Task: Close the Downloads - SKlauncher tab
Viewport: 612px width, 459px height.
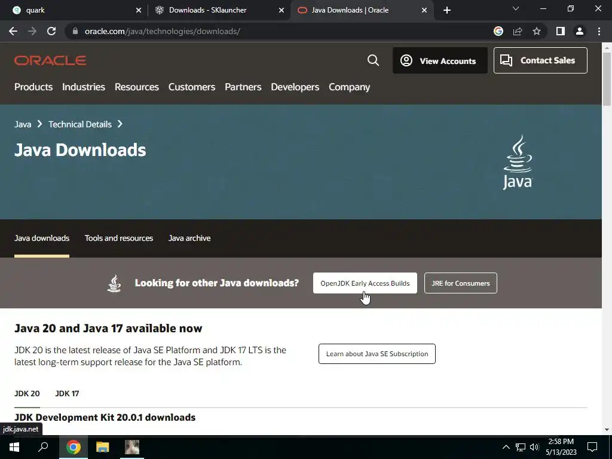Action: (281, 10)
